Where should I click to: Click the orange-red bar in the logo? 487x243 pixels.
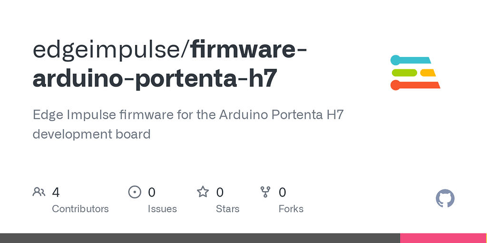point(415,85)
